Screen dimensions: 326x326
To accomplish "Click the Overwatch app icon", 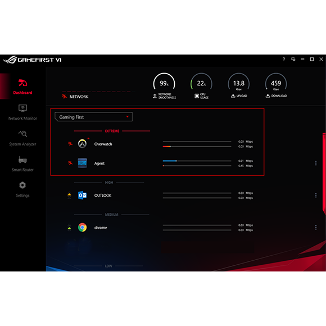I will [82, 144].
